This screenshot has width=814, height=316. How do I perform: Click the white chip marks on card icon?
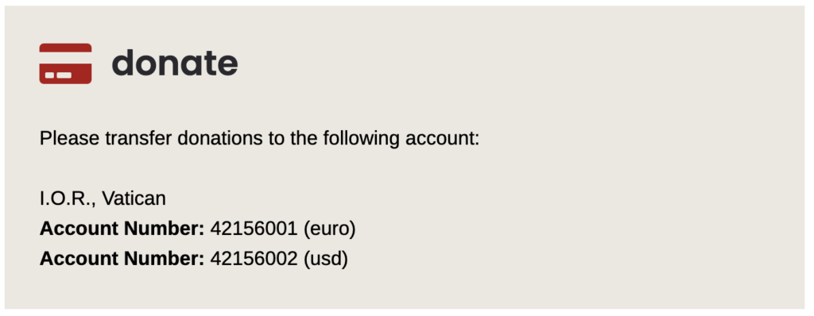[58, 75]
